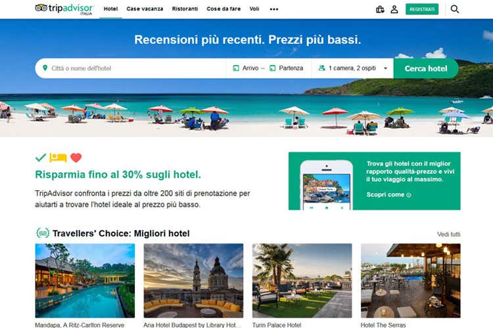Click the TripAdvisor owl logo
The image size is (493, 328).
[x=41, y=8]
